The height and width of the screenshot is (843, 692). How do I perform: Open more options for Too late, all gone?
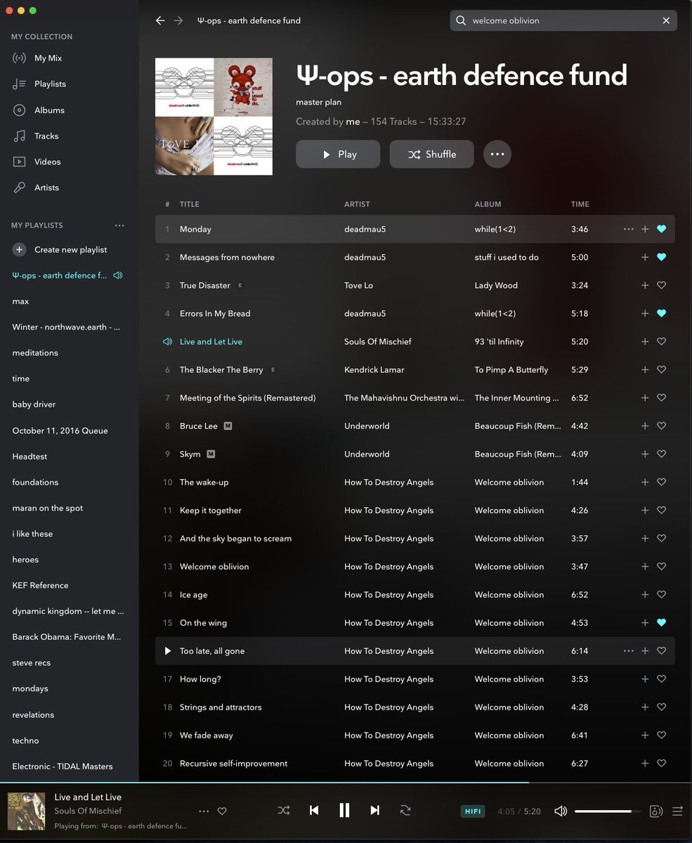[x=628, y=651]
